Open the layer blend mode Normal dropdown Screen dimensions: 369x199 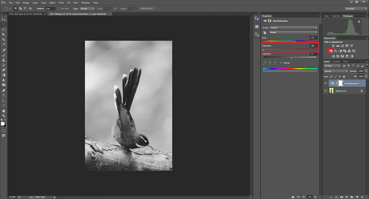point(336,71)
